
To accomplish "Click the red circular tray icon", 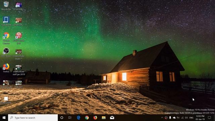I will tap(166, 118).
